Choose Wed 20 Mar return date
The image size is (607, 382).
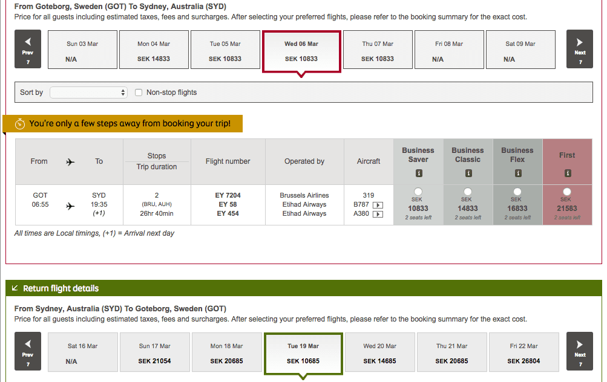(379, 353)
